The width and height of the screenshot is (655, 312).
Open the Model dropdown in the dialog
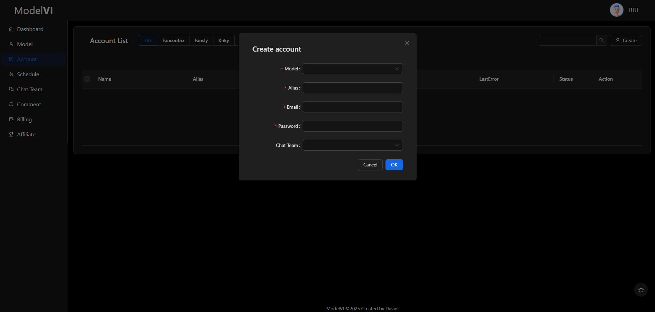pos(352,69)
